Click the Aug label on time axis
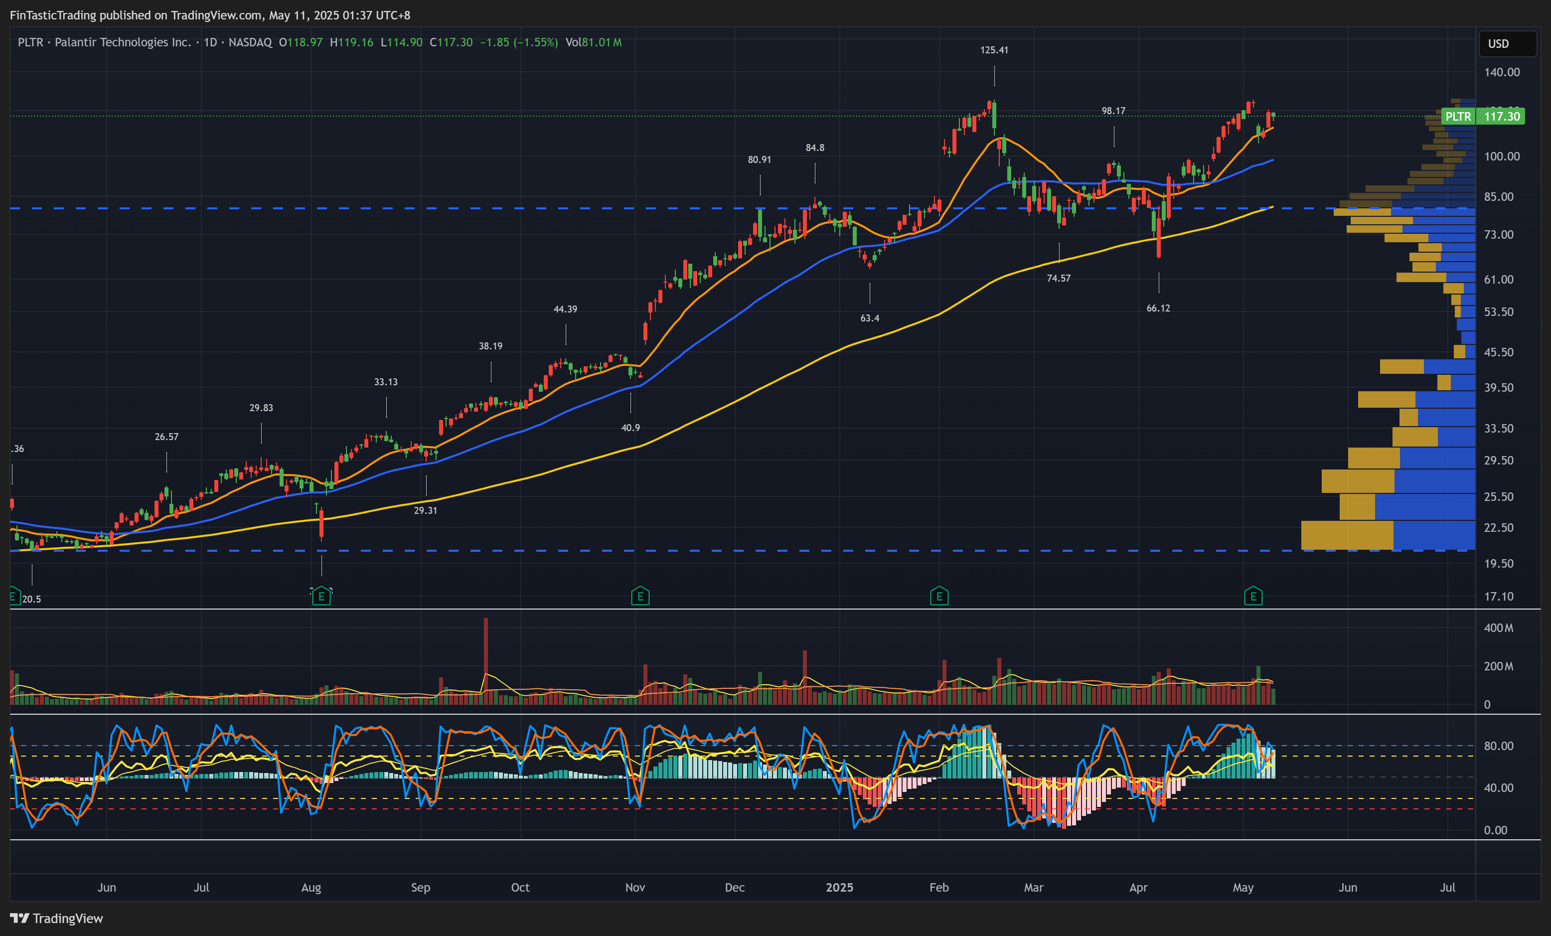The height and width of the screenshot is (936, 1551). point(311,888)
